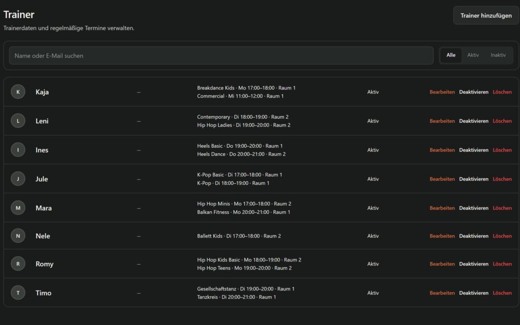Delete trainer Kaja with Löschen
520x325 pixels.
pos(502,92)
